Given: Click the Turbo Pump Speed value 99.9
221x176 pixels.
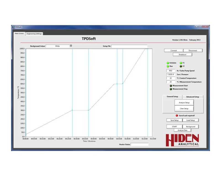Looking at the screenshot, I should [x=171, y=71].
